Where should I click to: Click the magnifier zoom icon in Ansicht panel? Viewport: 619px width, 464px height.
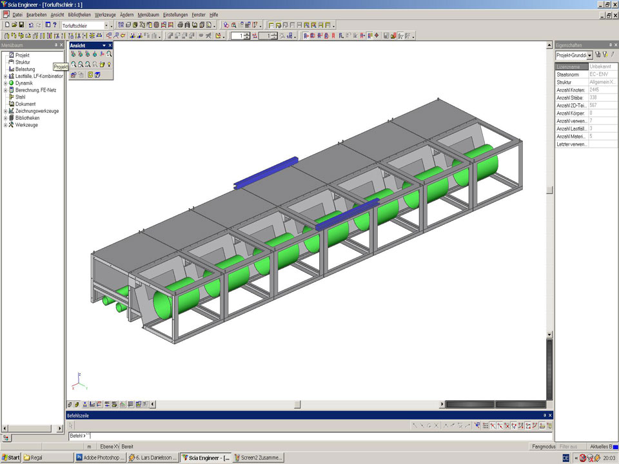point(110,54)
